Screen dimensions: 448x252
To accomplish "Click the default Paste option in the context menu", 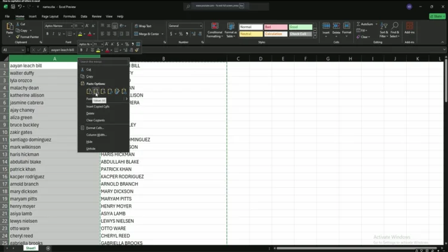I will [x=89, y=91].
